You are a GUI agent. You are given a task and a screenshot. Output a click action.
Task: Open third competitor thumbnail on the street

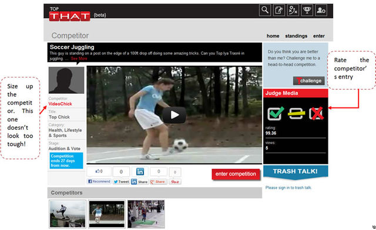[x=146, y=214]
